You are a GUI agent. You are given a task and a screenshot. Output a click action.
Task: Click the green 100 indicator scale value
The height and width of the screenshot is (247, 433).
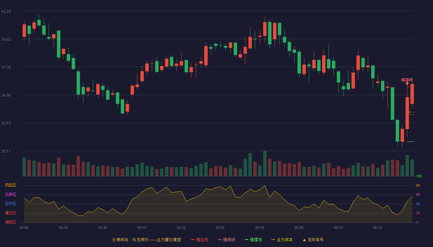(x=419, y=176)
